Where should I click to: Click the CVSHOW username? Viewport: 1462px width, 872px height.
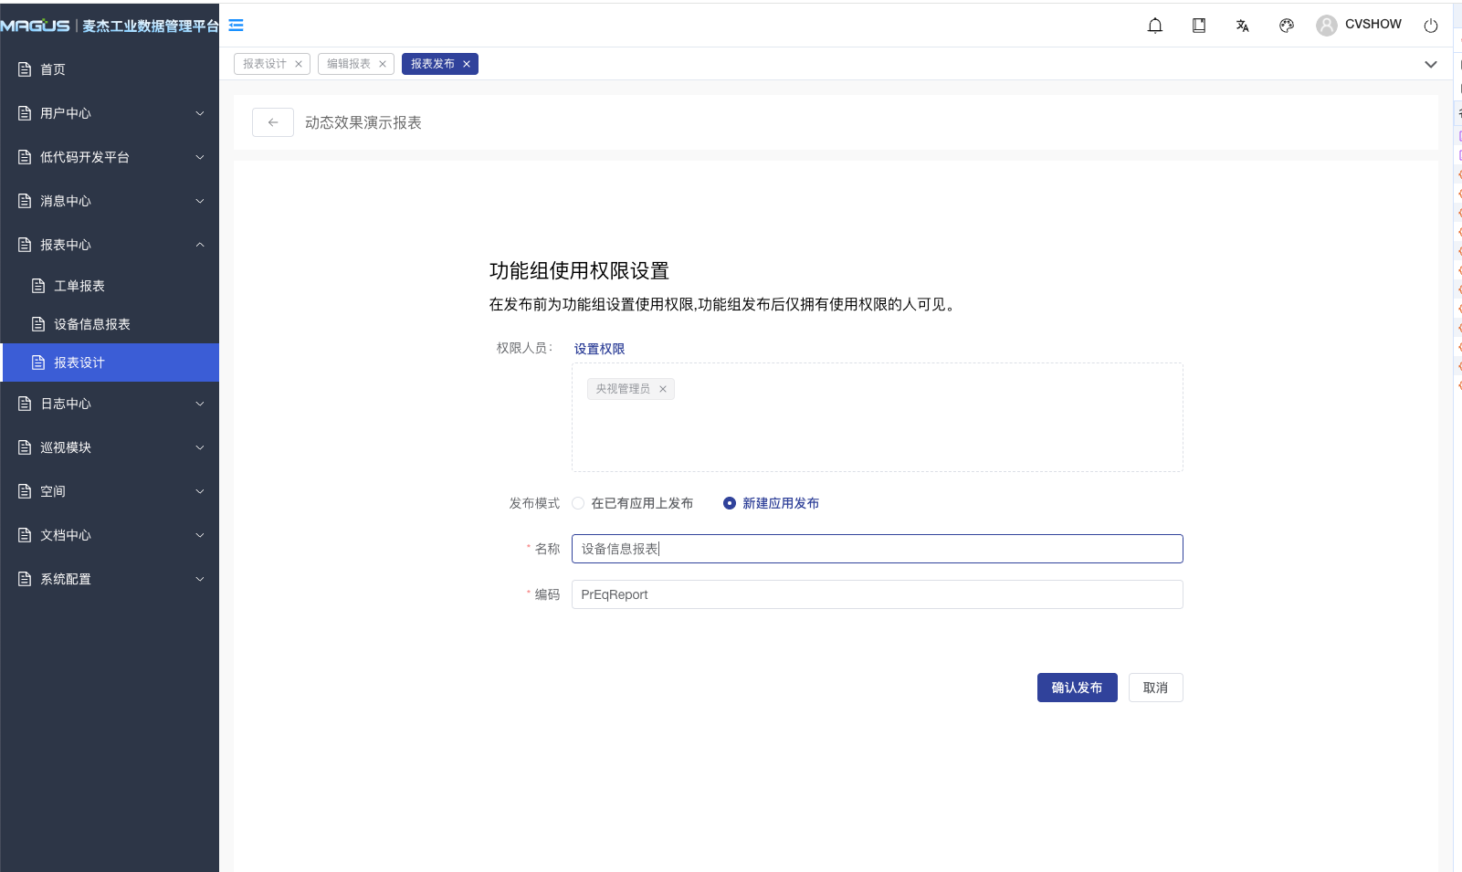1373,25
